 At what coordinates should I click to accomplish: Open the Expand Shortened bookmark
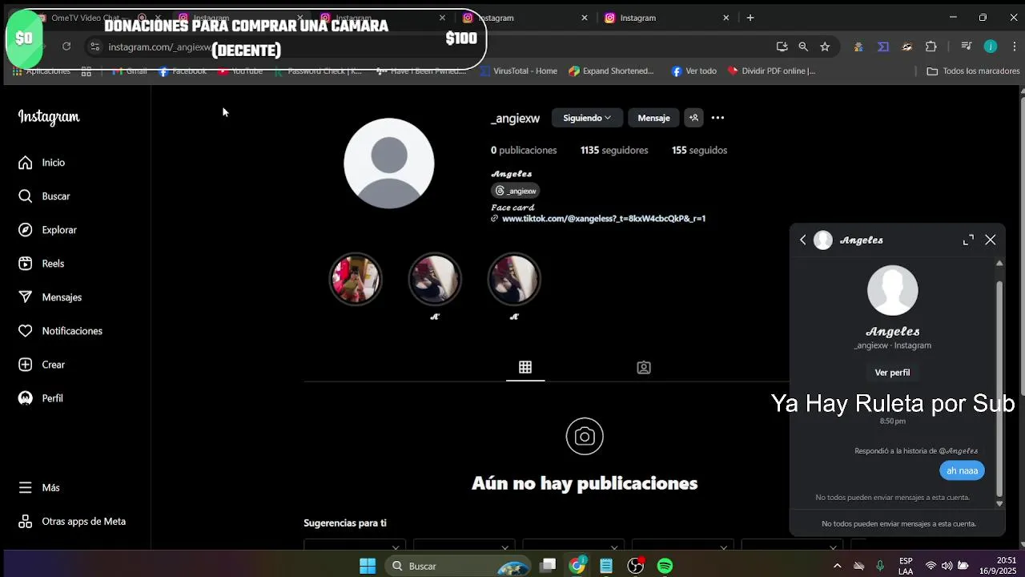point(611,71)
